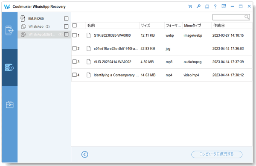Click size value 42.83 KB
Viewport: 256px width, 166px height.
tap(148, 49)
